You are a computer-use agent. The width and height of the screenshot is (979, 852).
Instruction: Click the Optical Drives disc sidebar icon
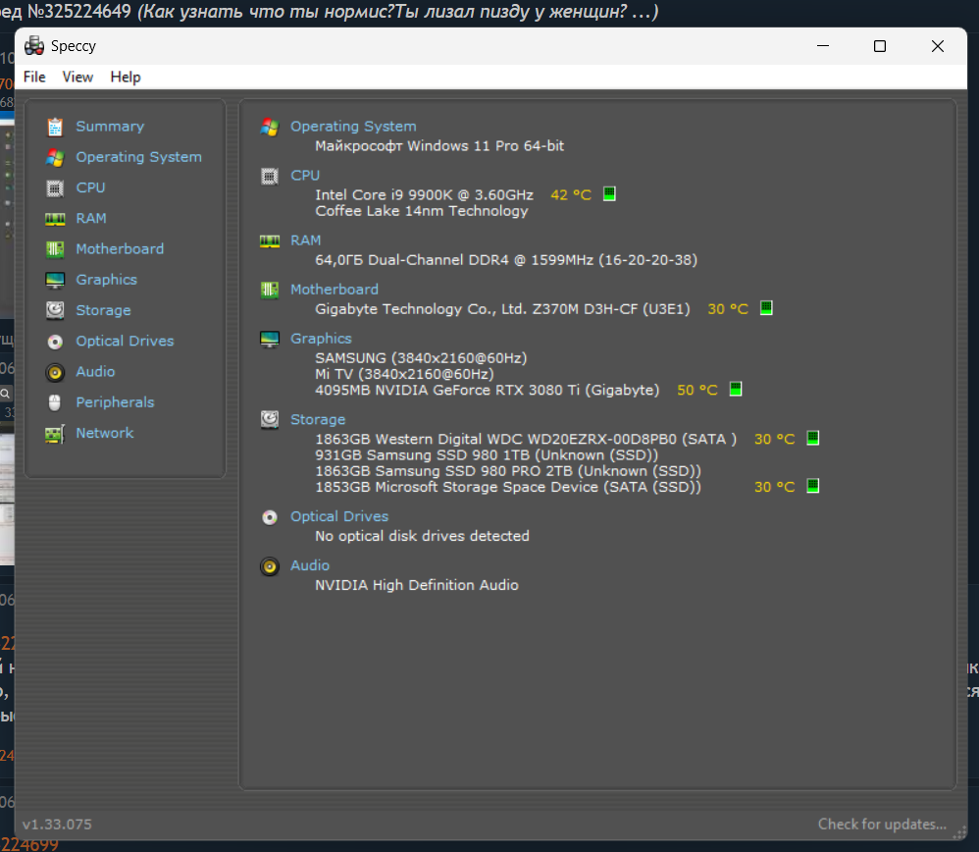(x=56, y=342)
